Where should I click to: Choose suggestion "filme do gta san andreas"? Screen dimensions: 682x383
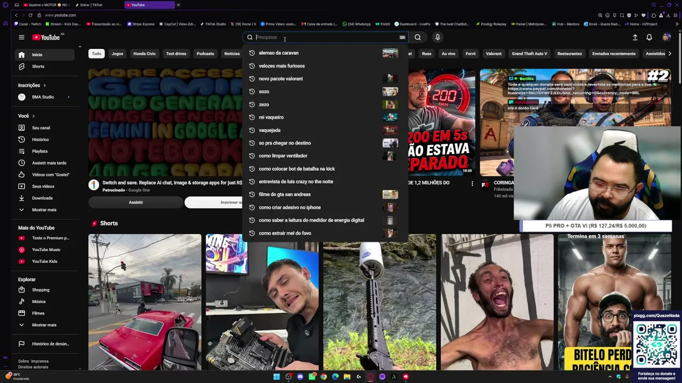[x=325, y=194]
